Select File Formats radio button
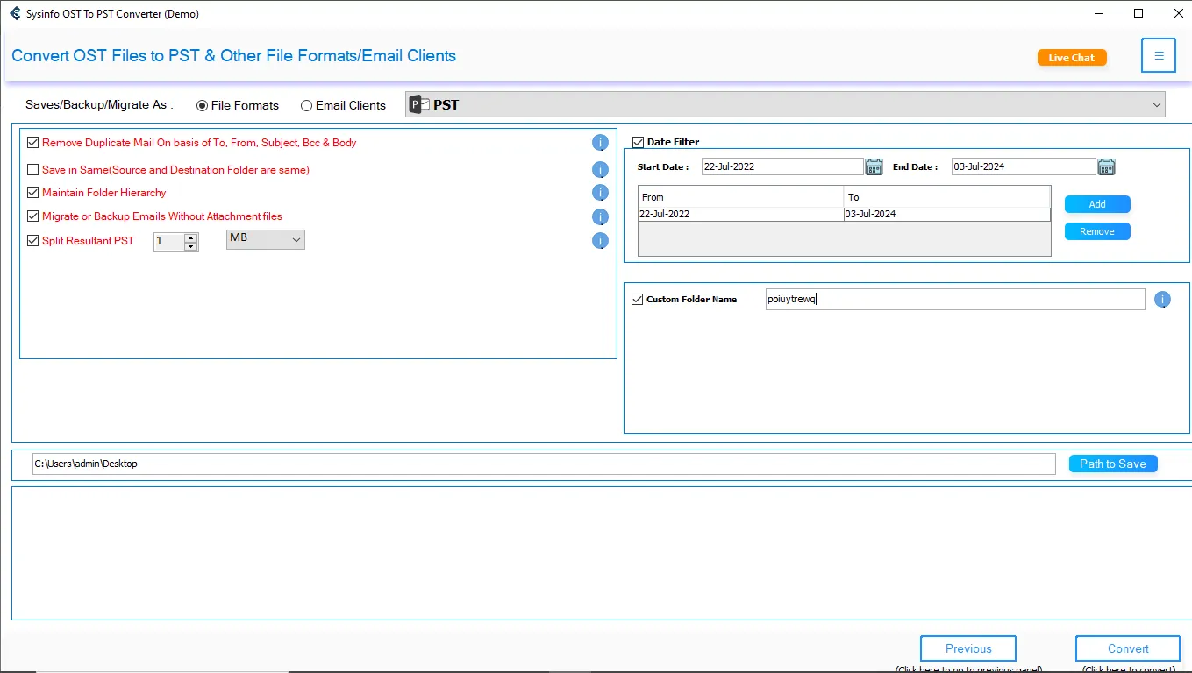The height and width of the screenshot is (673, 1192). click(203, 105)
